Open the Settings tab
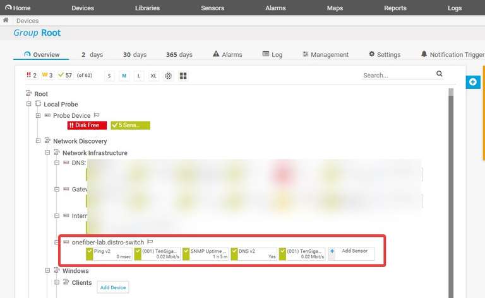Screen dimensions: 485x298 click(385, 55)
